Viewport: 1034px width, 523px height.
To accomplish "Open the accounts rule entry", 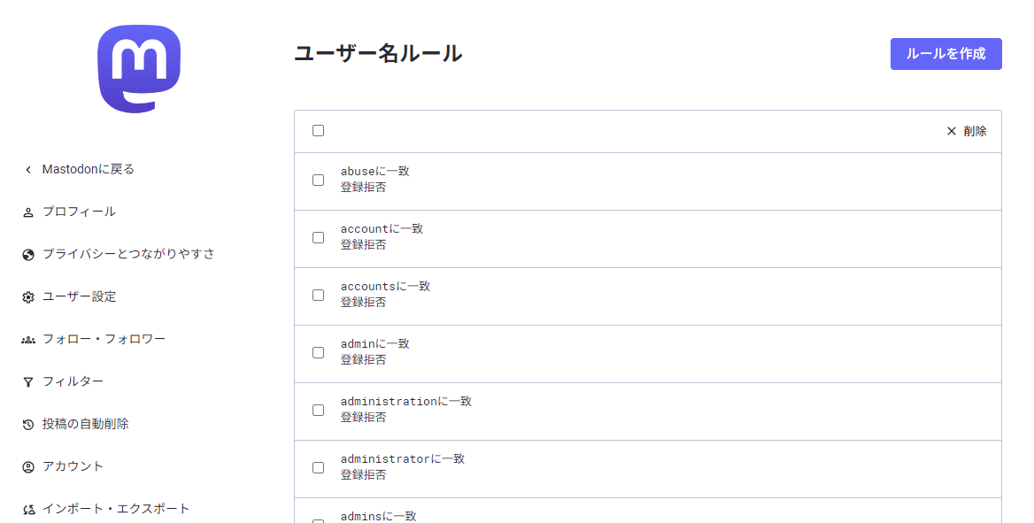I will (385, 287).
